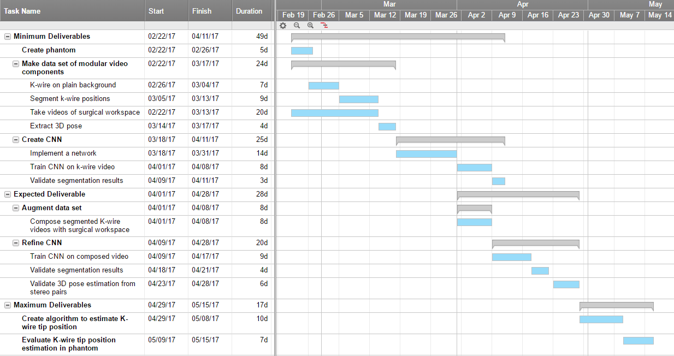
Task: Select the Extract 3D pose task
Action: (x=56, y=126)
